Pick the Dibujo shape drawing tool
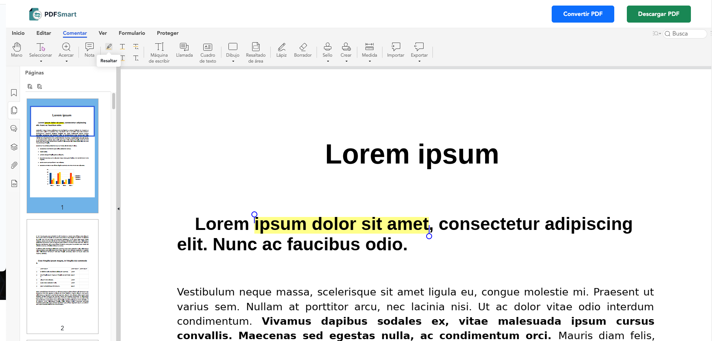This screenshot has width=712, height=341. [233, 50]
